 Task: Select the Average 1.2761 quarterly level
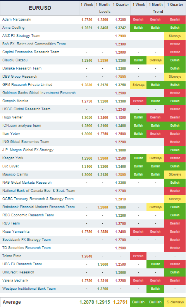click(x=121, y=302)
